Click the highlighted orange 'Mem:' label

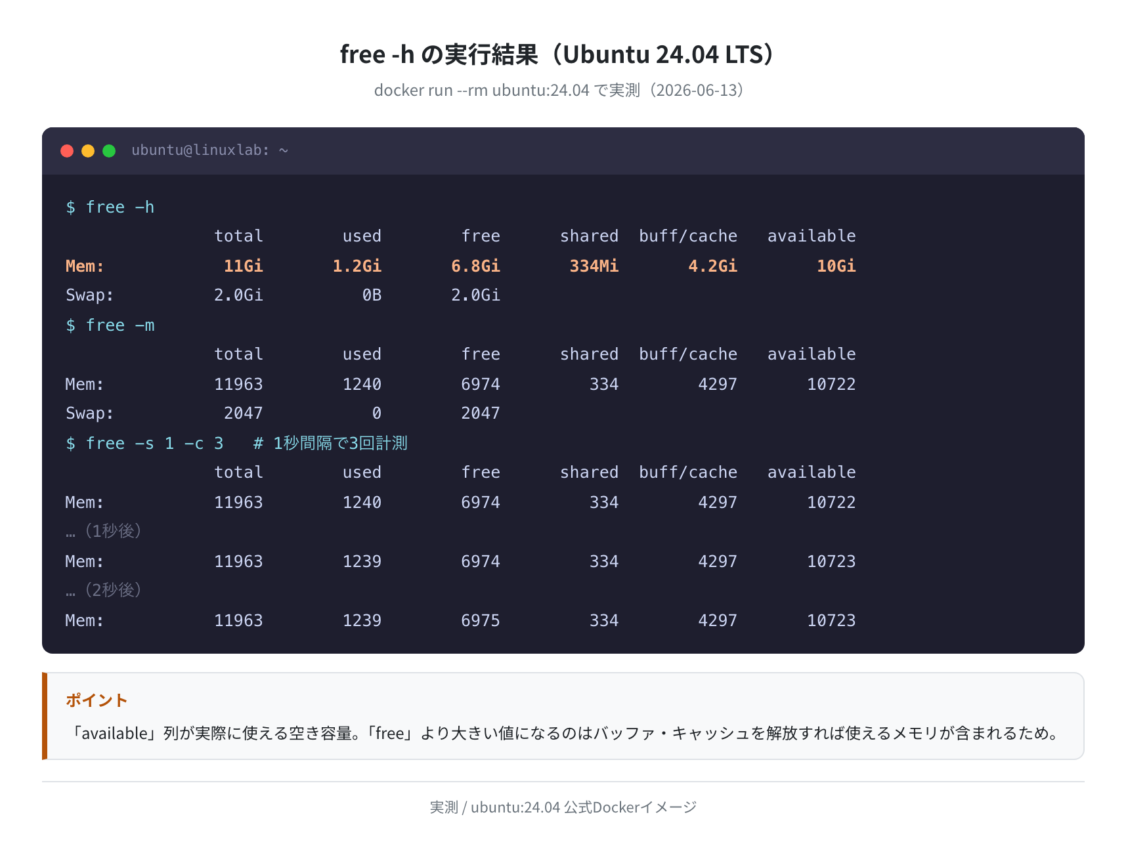pyautogui.click(x=85, y=266)
